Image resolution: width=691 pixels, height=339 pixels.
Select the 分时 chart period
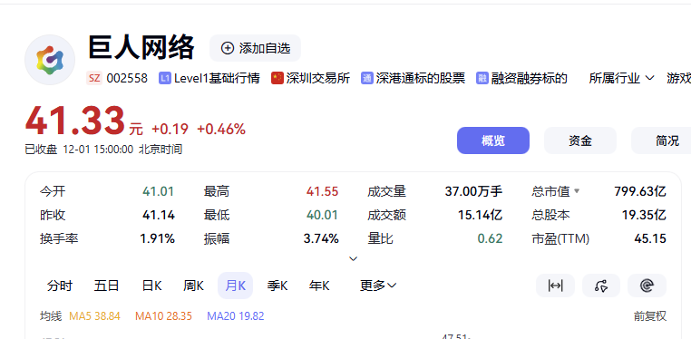click(x=60, y=286)
